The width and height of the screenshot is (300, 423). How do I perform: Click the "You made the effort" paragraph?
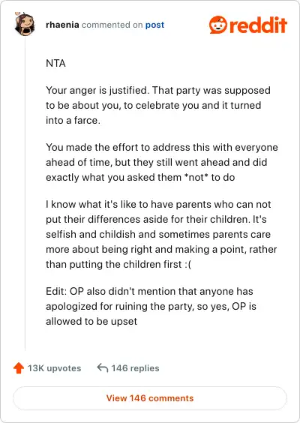click(x=162, y=163)
